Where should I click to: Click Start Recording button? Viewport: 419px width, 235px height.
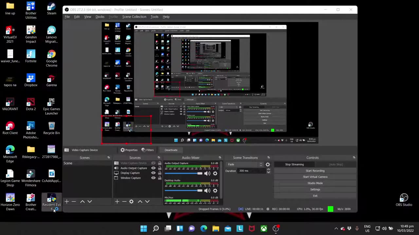coord(315,171)
